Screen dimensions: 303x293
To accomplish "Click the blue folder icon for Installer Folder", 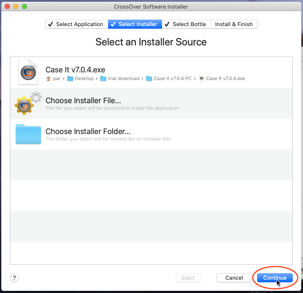I will [28, 134].
